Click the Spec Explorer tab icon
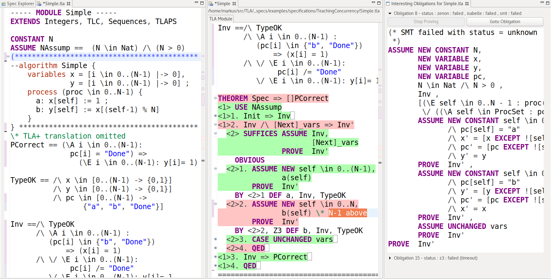551x279 pixels. point(4,4)
